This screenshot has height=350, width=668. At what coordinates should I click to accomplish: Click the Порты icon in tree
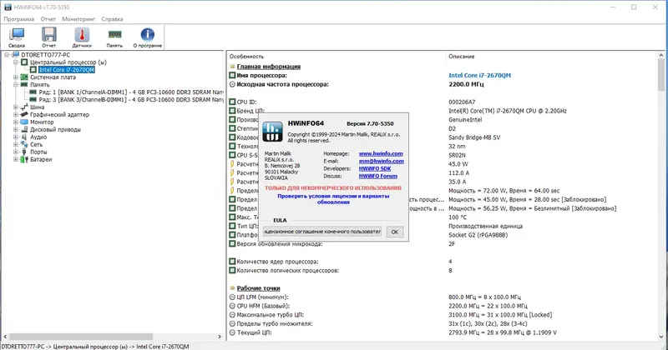pos(24,152)
